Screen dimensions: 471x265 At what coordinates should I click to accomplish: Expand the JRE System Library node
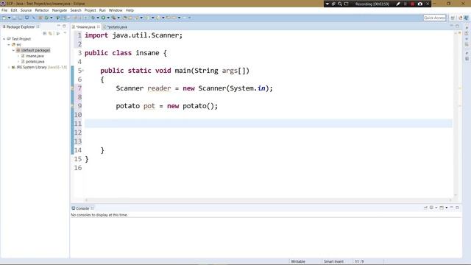coord(9,67)
